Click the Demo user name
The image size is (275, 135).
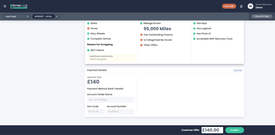tap(259, 8)
